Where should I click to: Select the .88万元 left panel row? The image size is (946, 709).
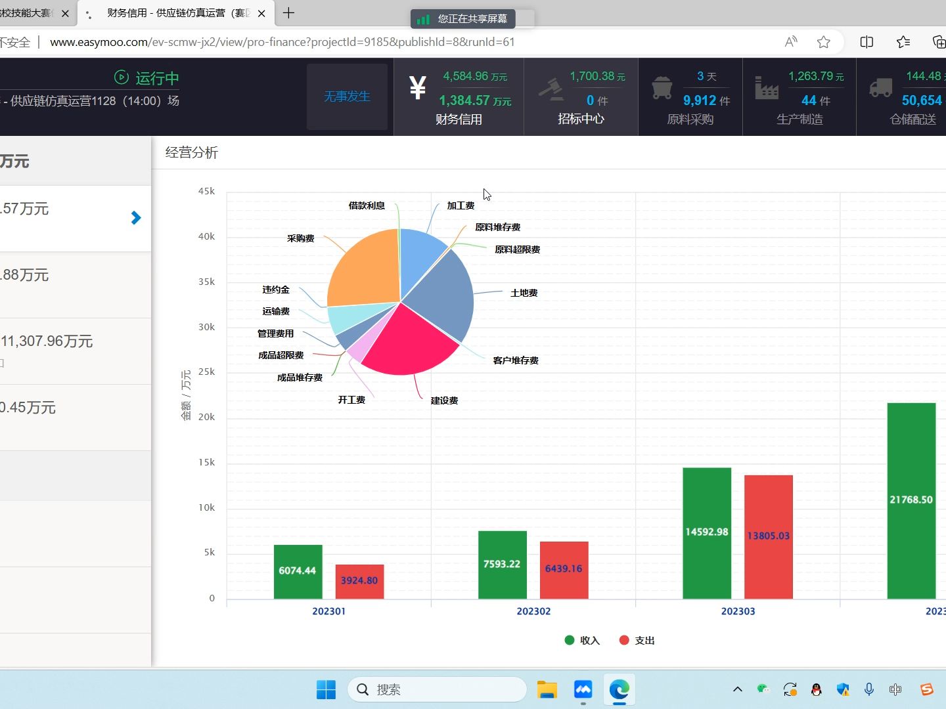pyautogui.click(x=76, y=285)
